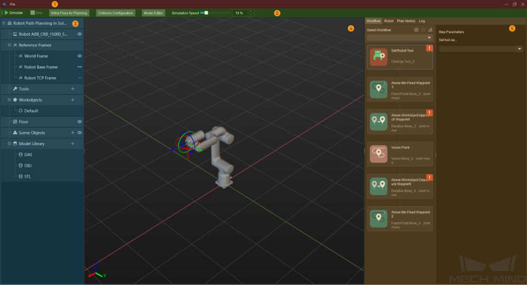Select Above-Workobject Departure Waypoint step icon
This screenshot has height=285, width=527.
tap(378, 186)
